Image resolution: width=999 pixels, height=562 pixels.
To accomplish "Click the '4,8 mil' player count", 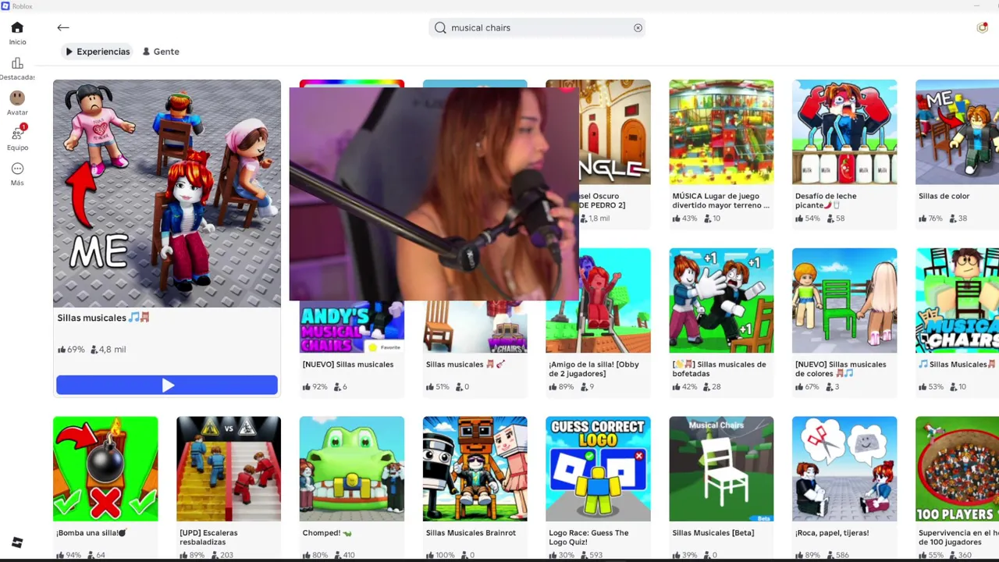I will pos(108,350).
